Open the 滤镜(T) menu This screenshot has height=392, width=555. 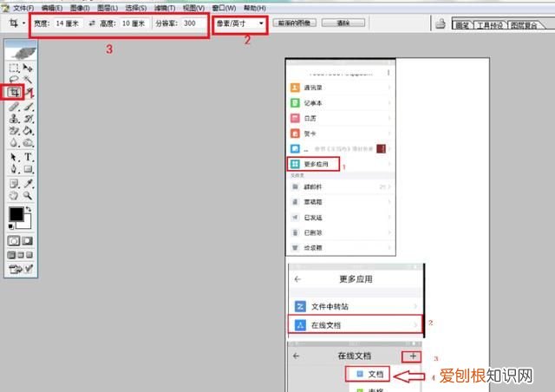click(165, 8)
